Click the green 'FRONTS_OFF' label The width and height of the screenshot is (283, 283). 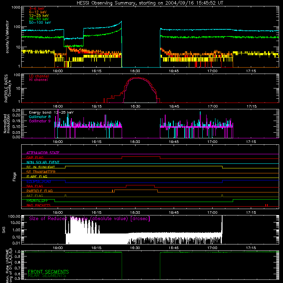(x=37, y=201)
